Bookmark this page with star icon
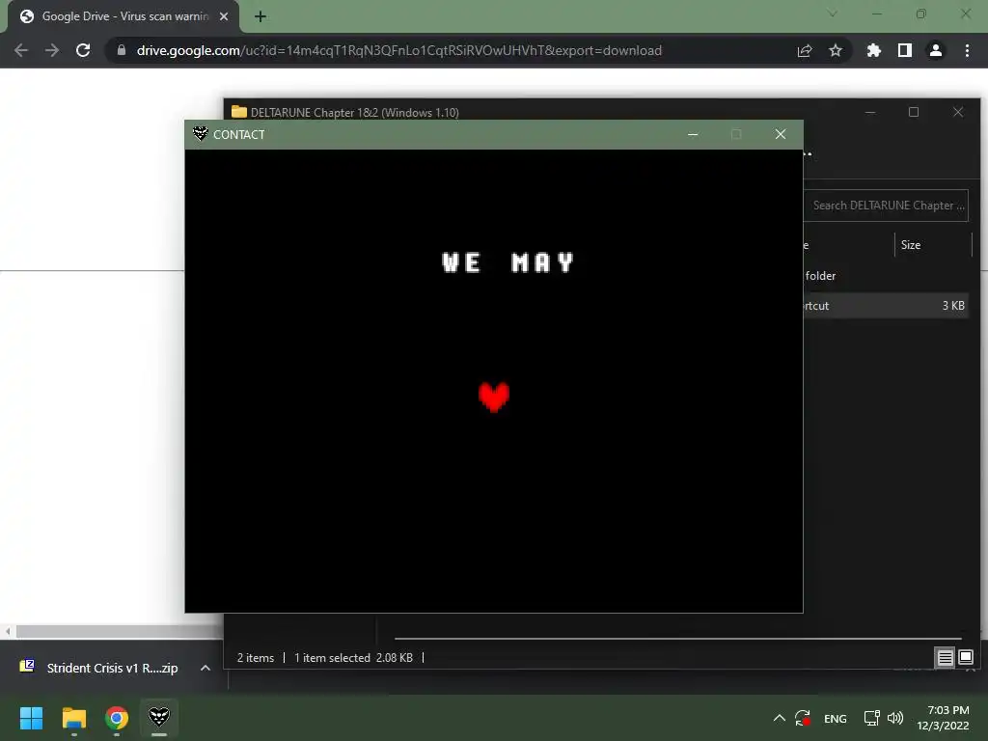988x741 pixels. 836,50
